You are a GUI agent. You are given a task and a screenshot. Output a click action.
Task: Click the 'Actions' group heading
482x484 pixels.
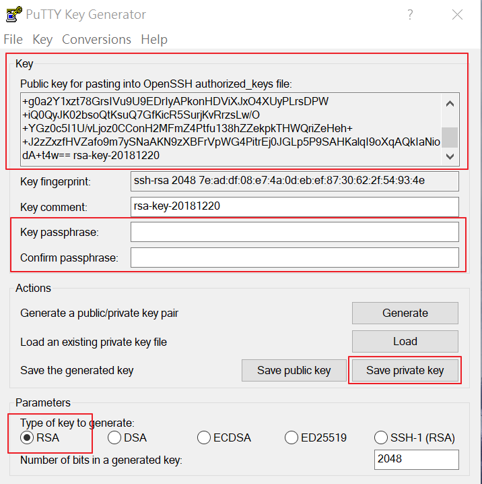pos(33,288)
